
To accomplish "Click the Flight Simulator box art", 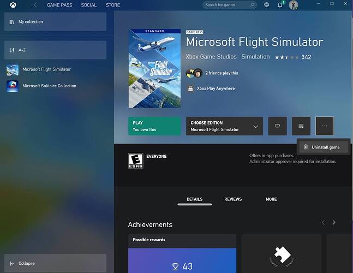I will 154,68.
